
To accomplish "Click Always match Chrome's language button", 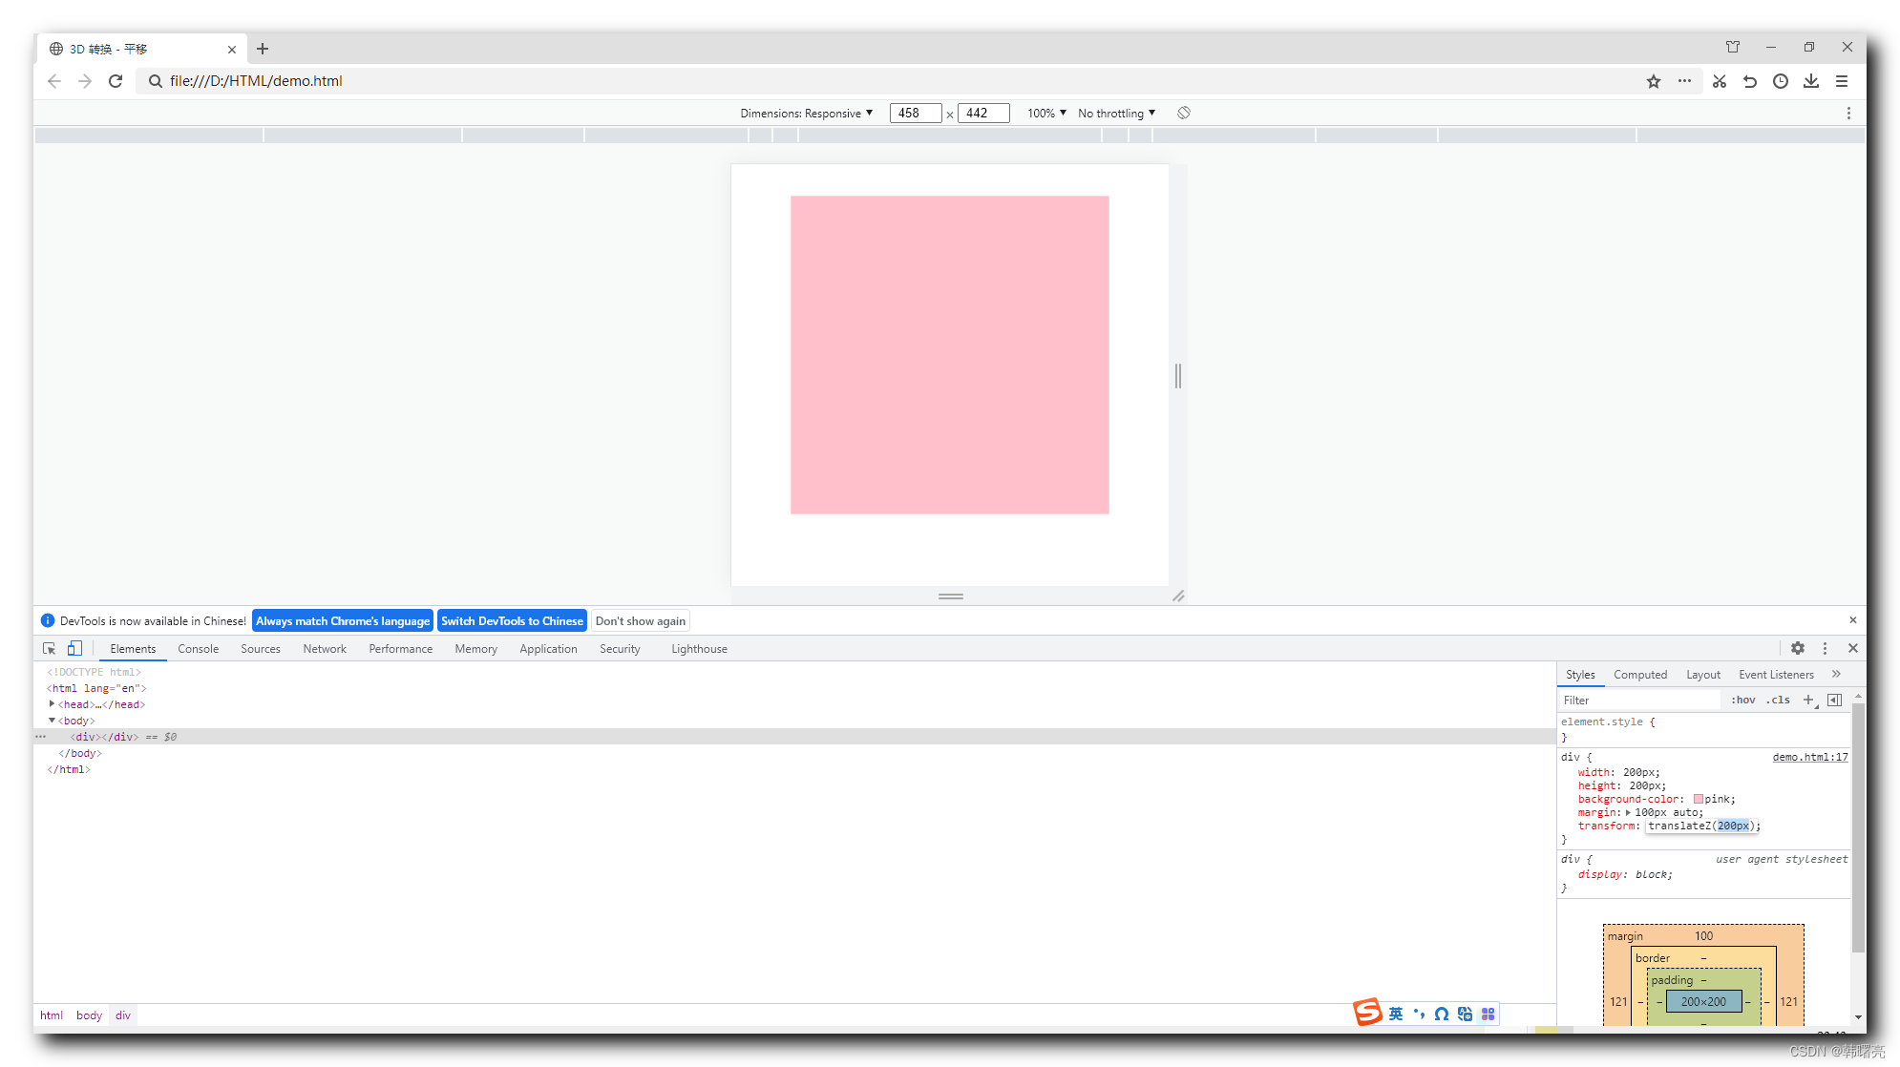I will 343,621.
